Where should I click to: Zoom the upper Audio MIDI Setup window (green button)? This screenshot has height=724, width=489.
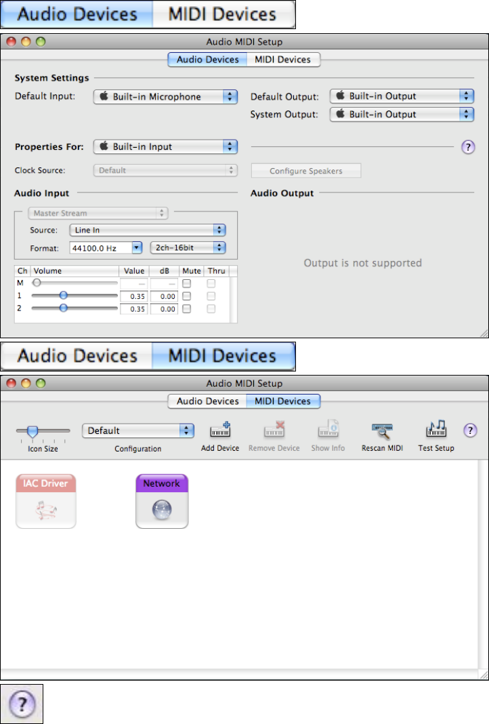click(41, 41)
